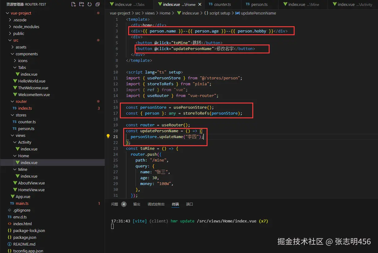This screenshot has width=378, height=253.
Task: Click "toMine" constant name on line 23
Action: [147, 148]
